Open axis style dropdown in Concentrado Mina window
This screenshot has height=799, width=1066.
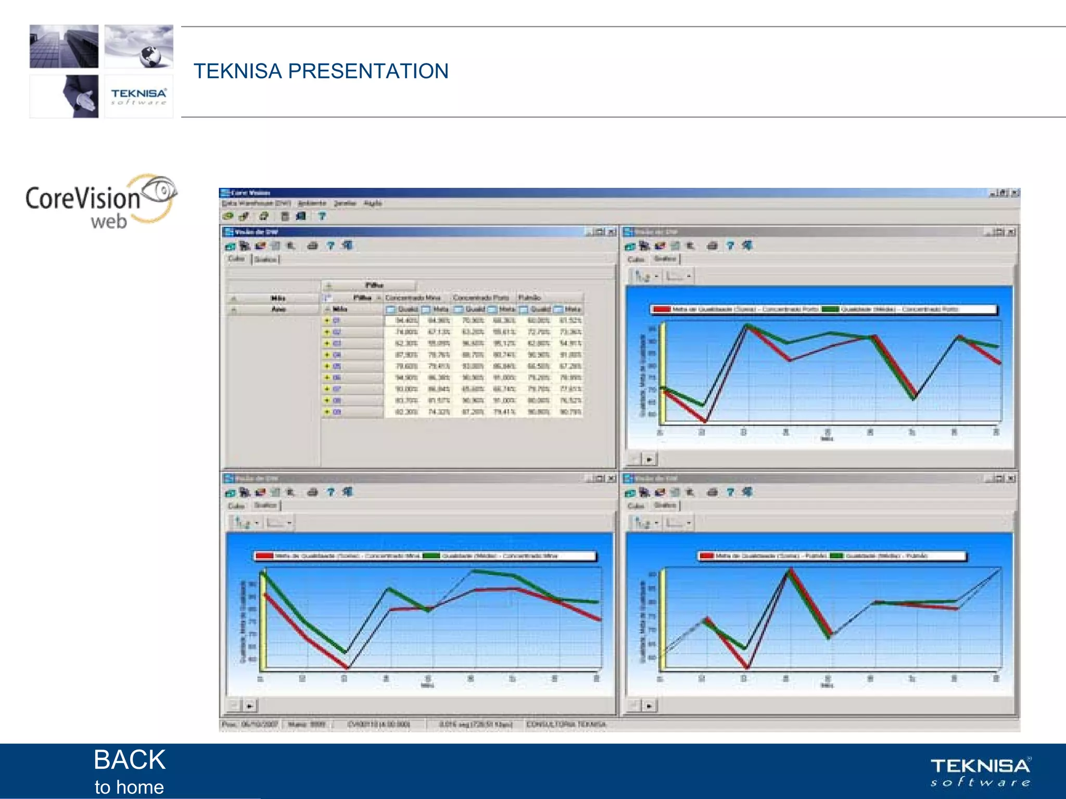click(289, 523)
